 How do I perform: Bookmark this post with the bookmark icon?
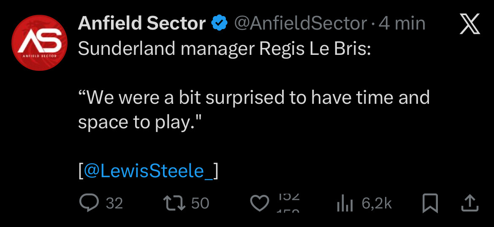point(430,204)
